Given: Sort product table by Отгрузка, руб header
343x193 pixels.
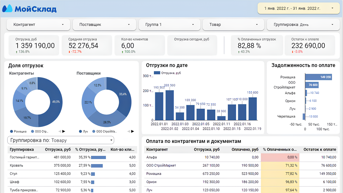Looking at the screenshot, I should 58,150.
